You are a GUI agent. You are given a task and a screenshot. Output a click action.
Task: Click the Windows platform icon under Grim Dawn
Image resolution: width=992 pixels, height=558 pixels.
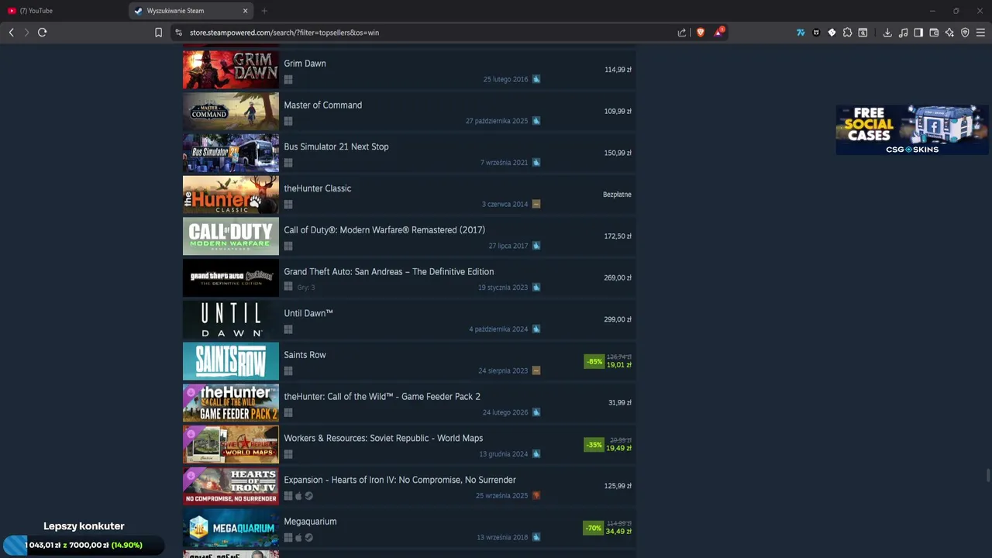coord(288,79)
